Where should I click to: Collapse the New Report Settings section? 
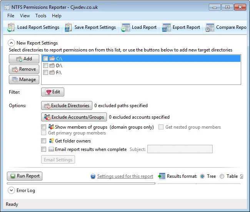[x=11, y=43]
